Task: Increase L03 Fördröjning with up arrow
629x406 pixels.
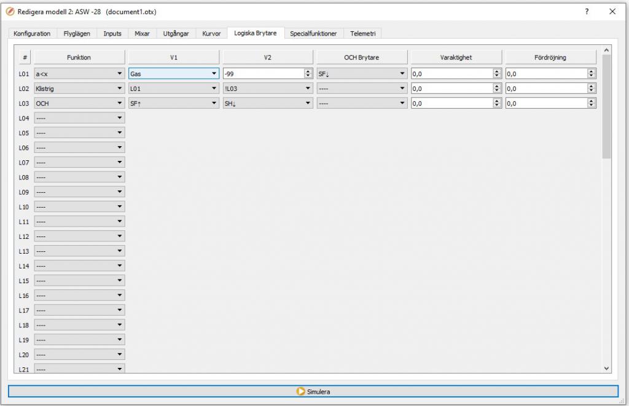Action: (592, 101)
